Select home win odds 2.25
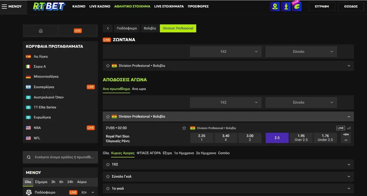367x196 pixels. pos(202,138)
